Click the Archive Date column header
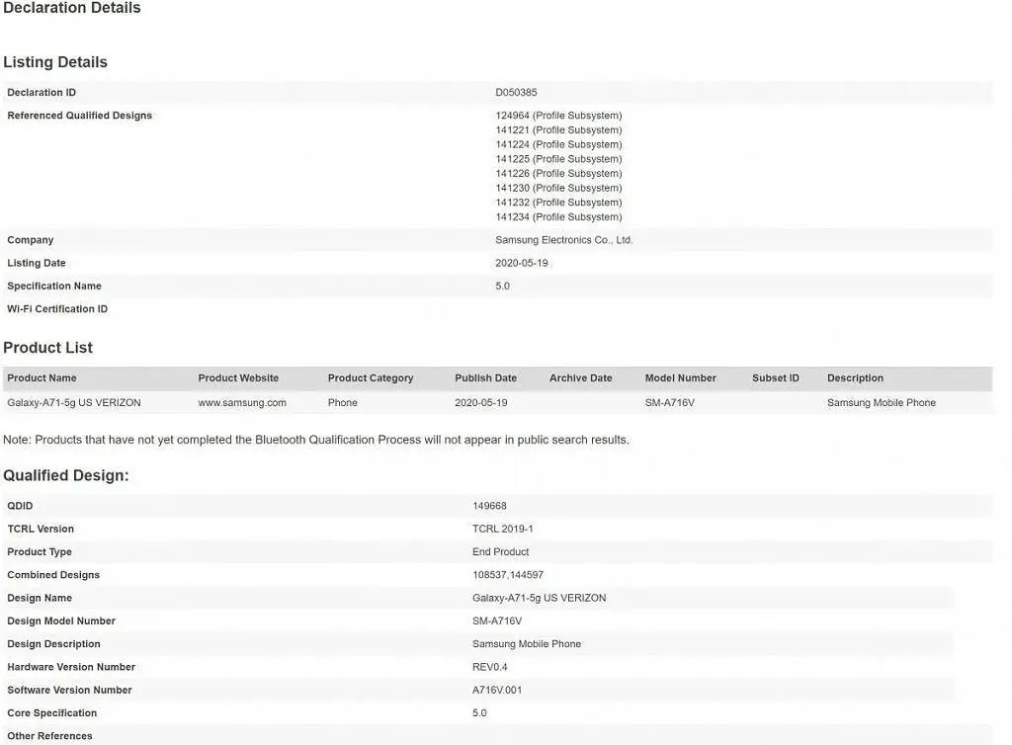Screen dimensions: 1012x745 click(x=581, y=378)
